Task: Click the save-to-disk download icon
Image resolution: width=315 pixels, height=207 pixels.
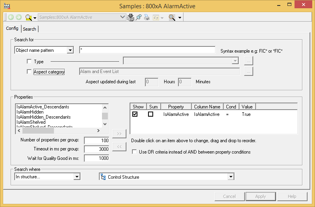Action: (131, 17)
